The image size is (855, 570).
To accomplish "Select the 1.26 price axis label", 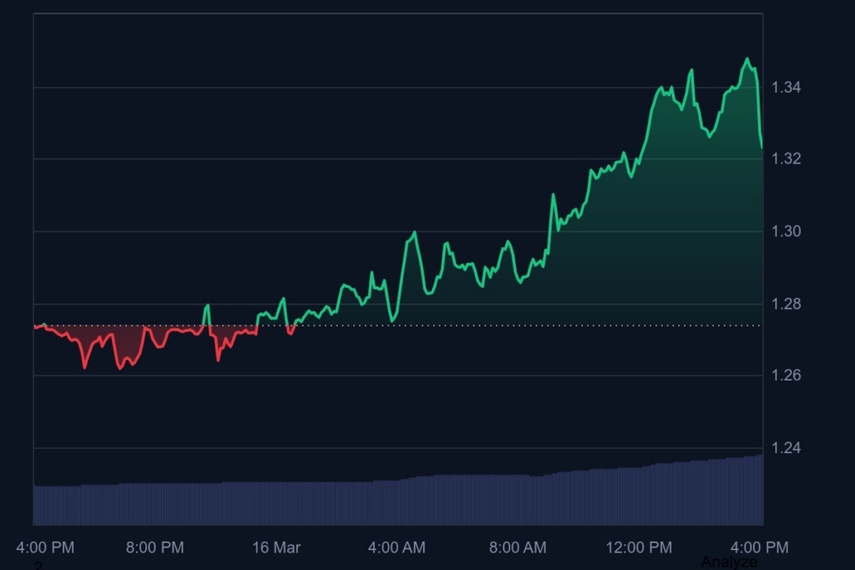I will coord(786,376).
